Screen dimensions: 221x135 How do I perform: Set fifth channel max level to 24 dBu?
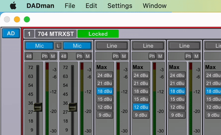tap(177, 75)
